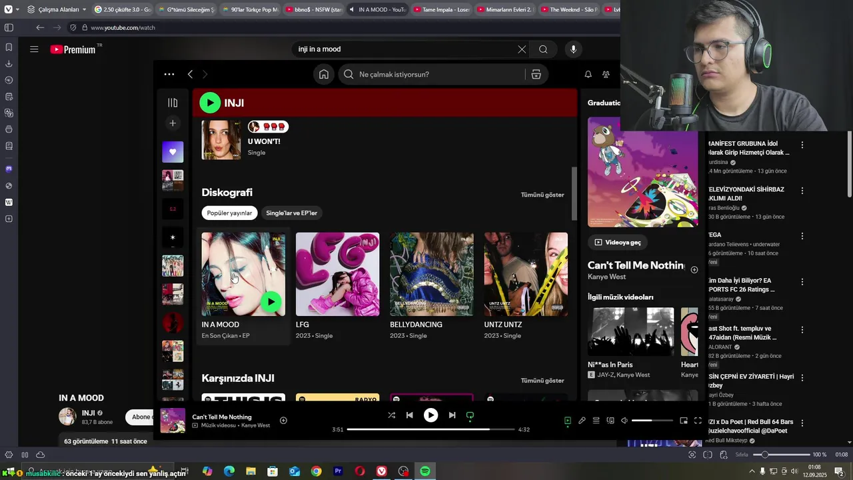Image resolution: width=853 pixels, height=480 pixels.
Task: Open Spotify friend activity icon
Action: point(606,75)
